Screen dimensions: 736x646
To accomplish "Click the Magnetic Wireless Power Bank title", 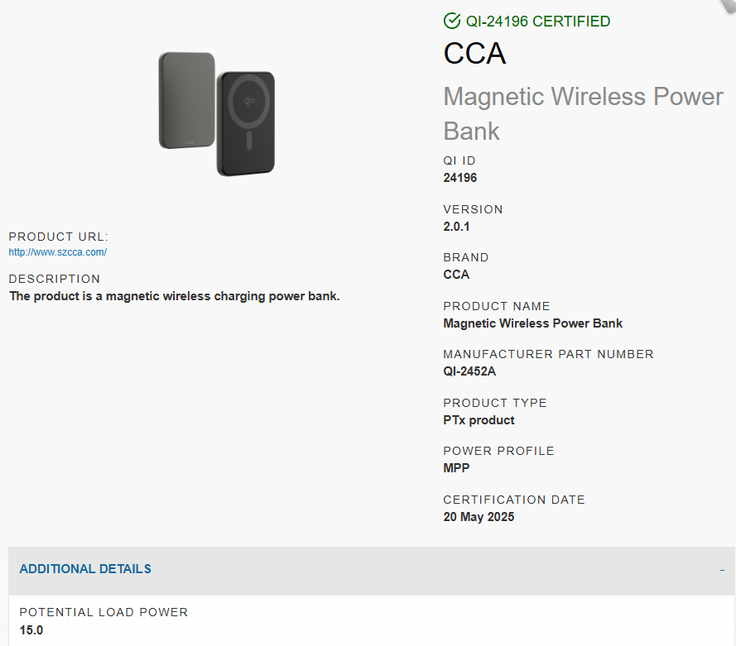I will tap(583, 113).
